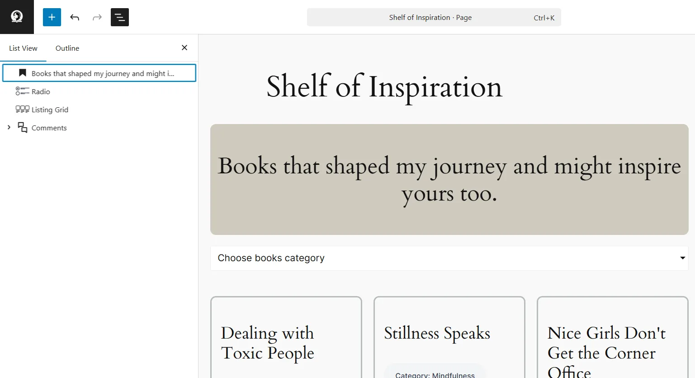This screenshot has width=695, height=378.
Task: Undo the last change
Action: [x=74, y=17]
